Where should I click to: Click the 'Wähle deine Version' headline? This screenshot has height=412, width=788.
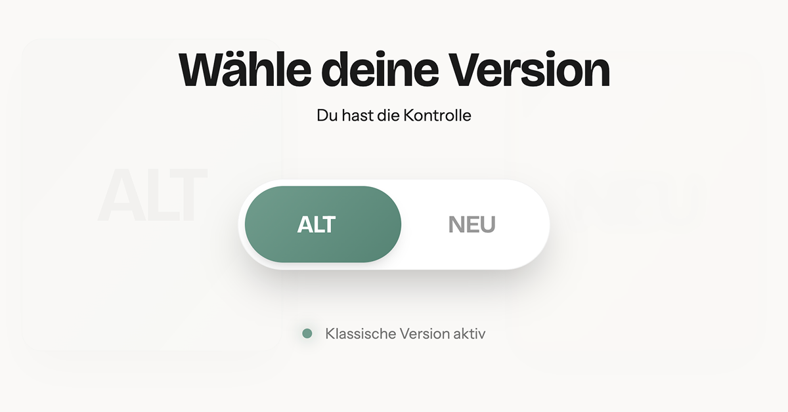[x=394, y=69]
